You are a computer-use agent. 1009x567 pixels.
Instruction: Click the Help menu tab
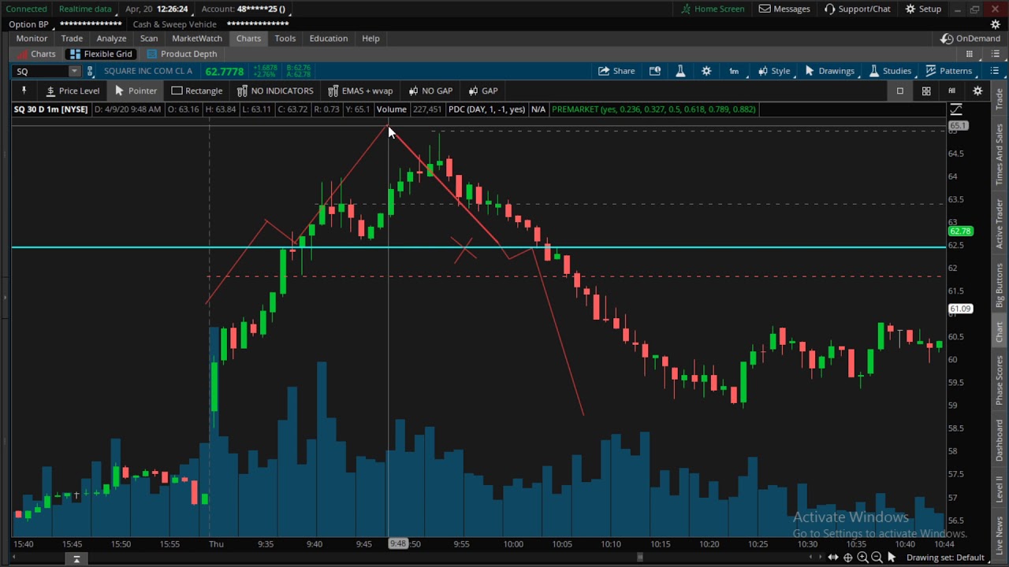[370, 39]
